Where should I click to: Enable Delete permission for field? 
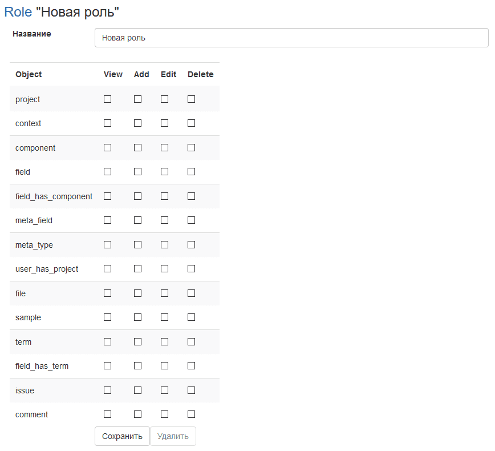pos(191,171)
